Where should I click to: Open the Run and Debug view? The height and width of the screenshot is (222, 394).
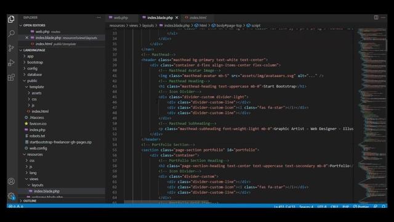click(x=11, y=63)
